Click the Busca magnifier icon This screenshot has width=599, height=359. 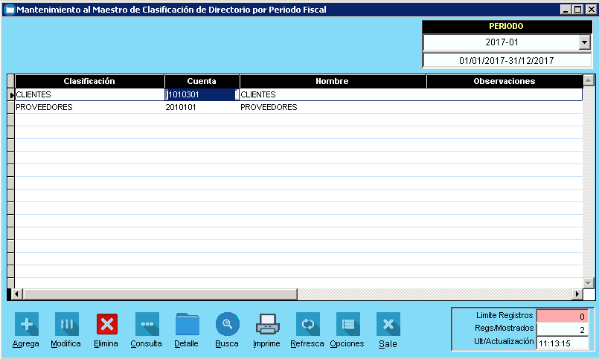[x=227, y=324]
